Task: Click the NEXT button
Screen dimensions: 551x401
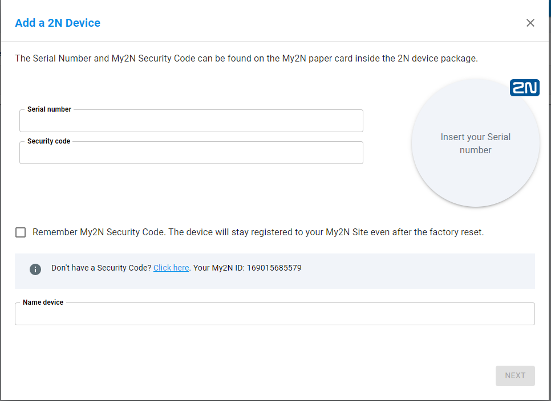Action: click(x=515, y=376)
